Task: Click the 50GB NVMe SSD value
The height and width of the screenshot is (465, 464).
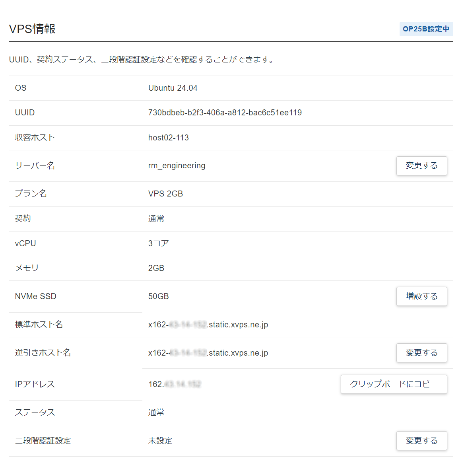Action: [158, 296]
